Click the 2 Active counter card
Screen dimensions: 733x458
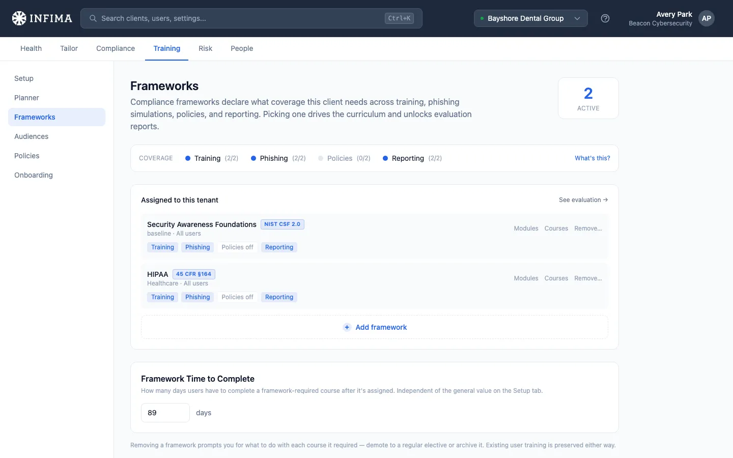tap(588, 98)
